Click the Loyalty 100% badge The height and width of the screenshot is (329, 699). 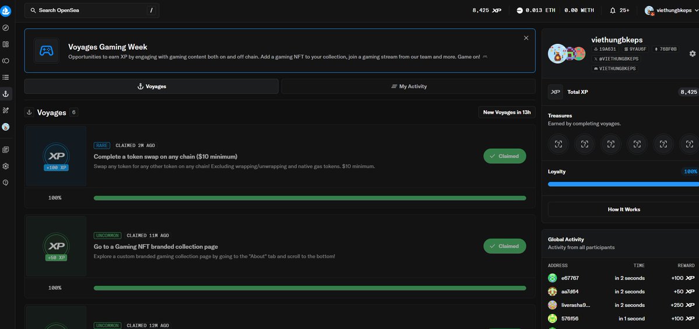coord(690,171)
